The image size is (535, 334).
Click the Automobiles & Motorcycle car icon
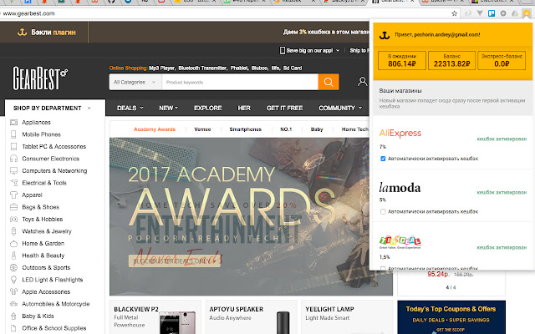(x=13, y=304)
